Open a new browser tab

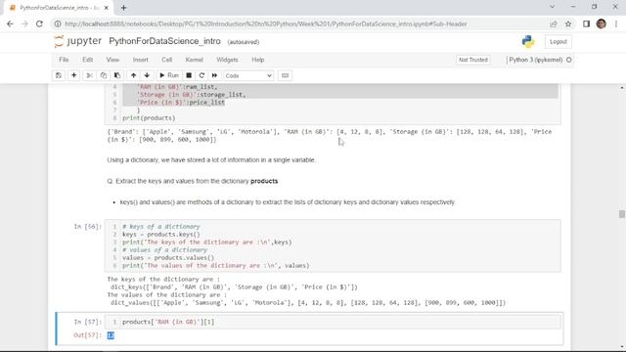point(124,8)
